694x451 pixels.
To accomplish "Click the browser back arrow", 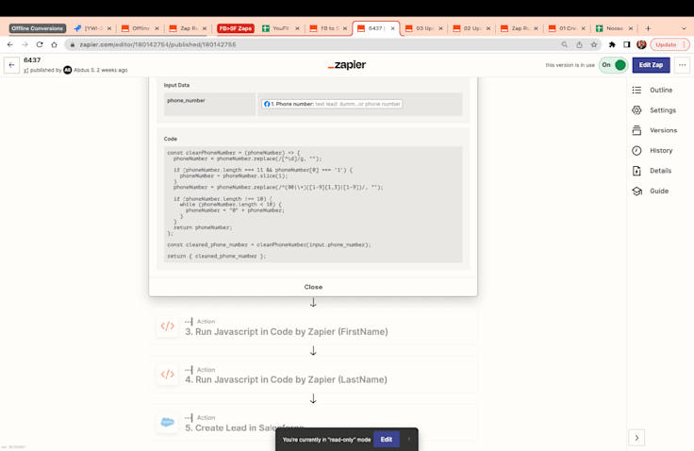I will pyautogui.click(x=10, y=44).
